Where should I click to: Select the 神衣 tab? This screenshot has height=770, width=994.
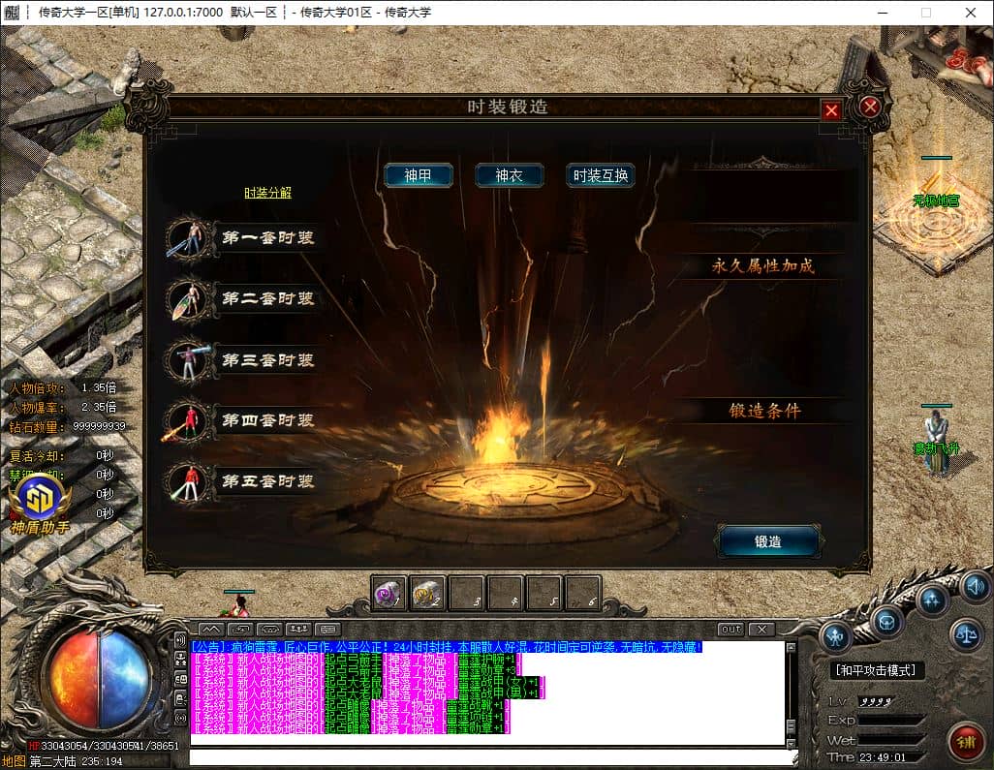pos(509,175)
